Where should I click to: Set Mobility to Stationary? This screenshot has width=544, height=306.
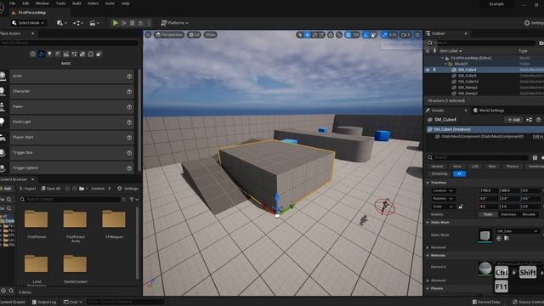click(508, 214)
